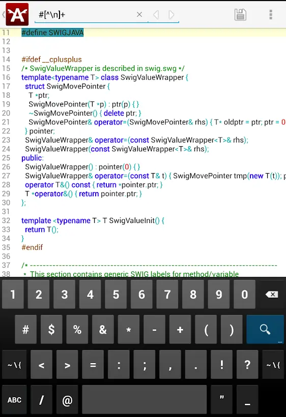Tap the magnifier search key
The width and height of the screenshot is (286, 417).
coord(265,329)
